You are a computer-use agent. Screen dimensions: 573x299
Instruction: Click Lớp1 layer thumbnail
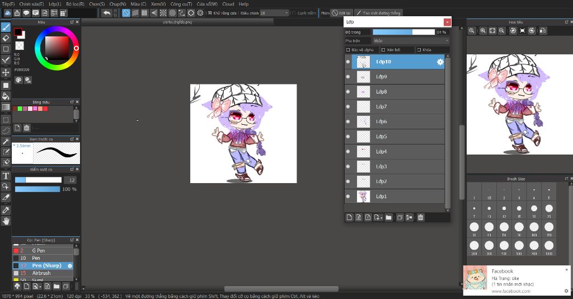[x=363, y=197]
